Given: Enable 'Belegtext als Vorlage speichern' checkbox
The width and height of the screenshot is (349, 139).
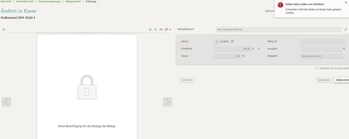Looking at the screenshot, I should pos(317,68).
